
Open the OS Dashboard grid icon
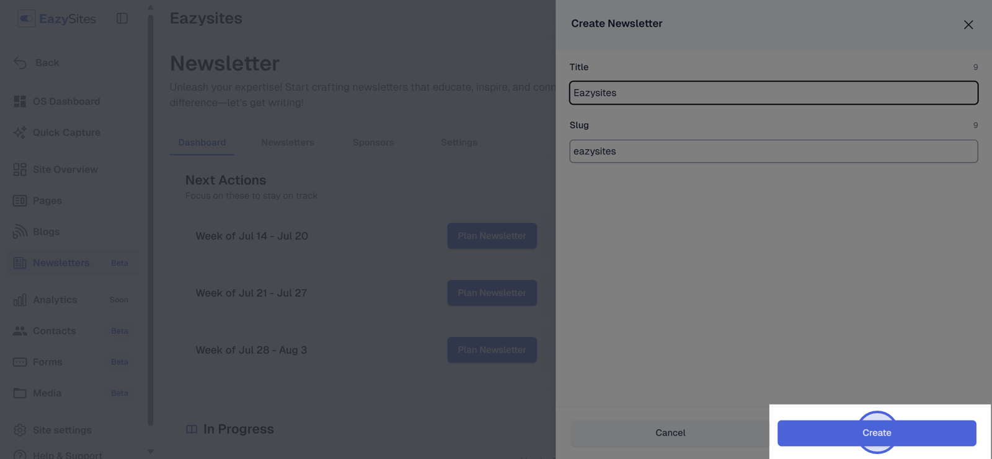point(20,101)
